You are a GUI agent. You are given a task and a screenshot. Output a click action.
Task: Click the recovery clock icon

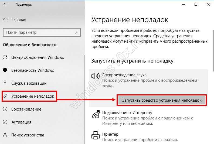click(5, 109)
